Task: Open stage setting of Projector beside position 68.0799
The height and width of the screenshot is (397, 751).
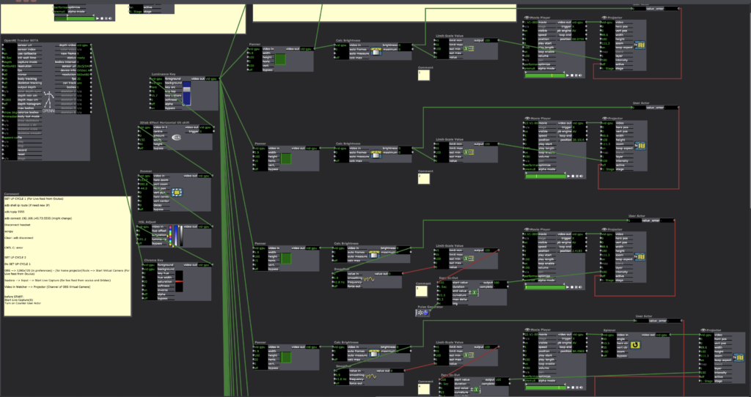Action: pyautogui.click(x=608, y=68)
